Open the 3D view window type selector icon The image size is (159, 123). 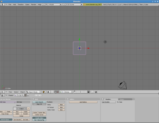[x=3, y=92]
